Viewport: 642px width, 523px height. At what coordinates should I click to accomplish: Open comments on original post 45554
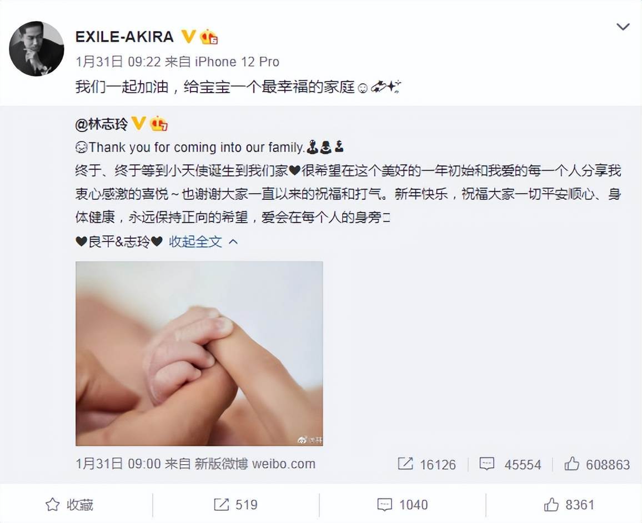pyautogui.click(x=510, y=464)
